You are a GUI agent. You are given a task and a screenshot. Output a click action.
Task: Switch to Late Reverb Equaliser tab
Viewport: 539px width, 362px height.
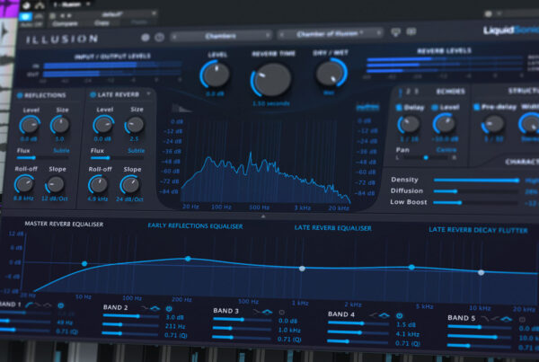coord(332,228)
